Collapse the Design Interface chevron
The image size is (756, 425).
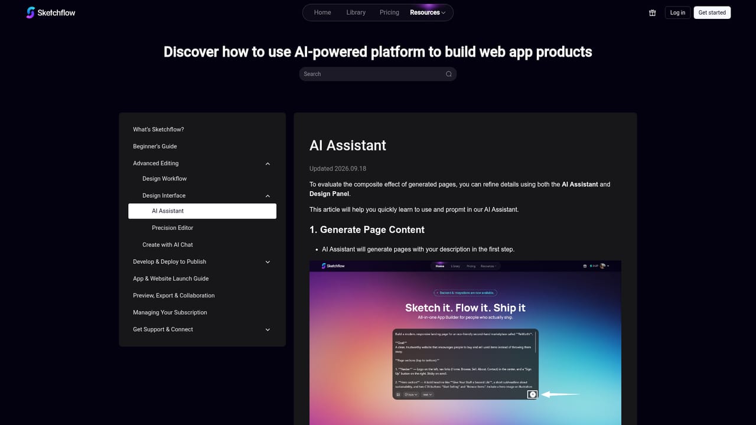click(x=268, y=196)
